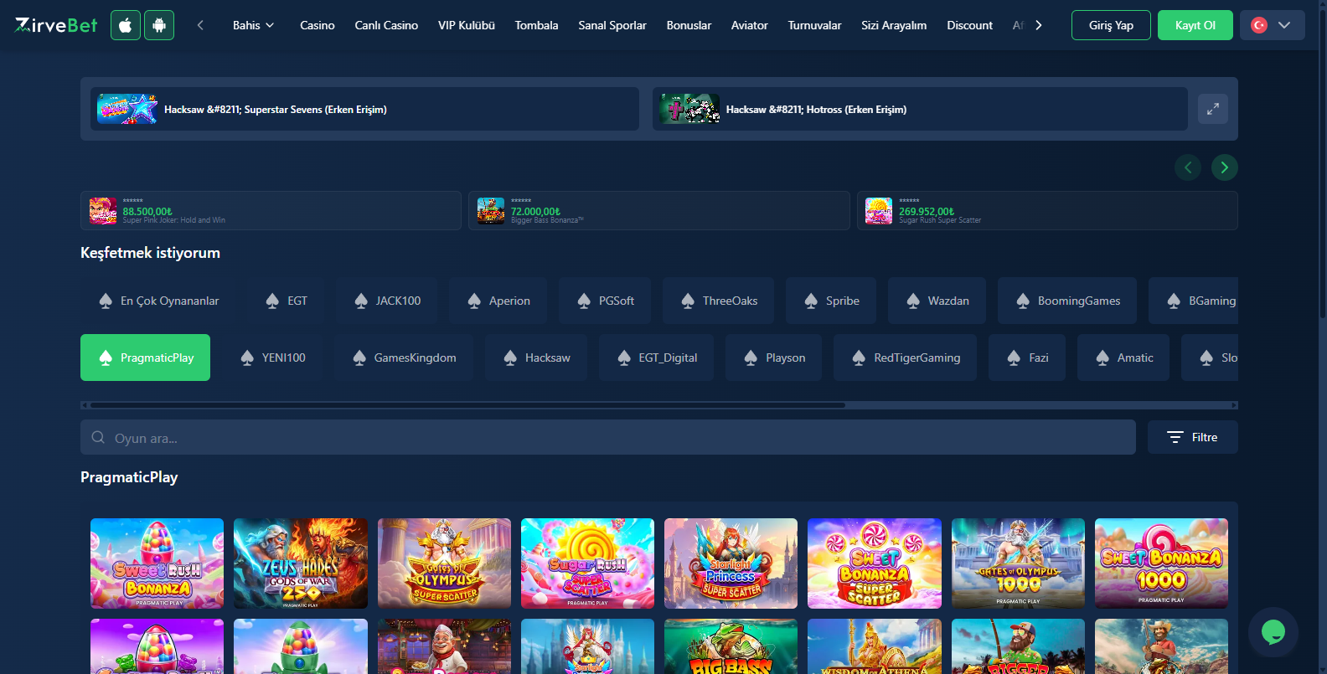Click the Kayıt Ol register button

click(x=1195, y=25)
